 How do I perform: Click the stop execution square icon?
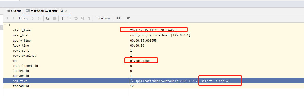pyautogui.click(x=54, y=18)
